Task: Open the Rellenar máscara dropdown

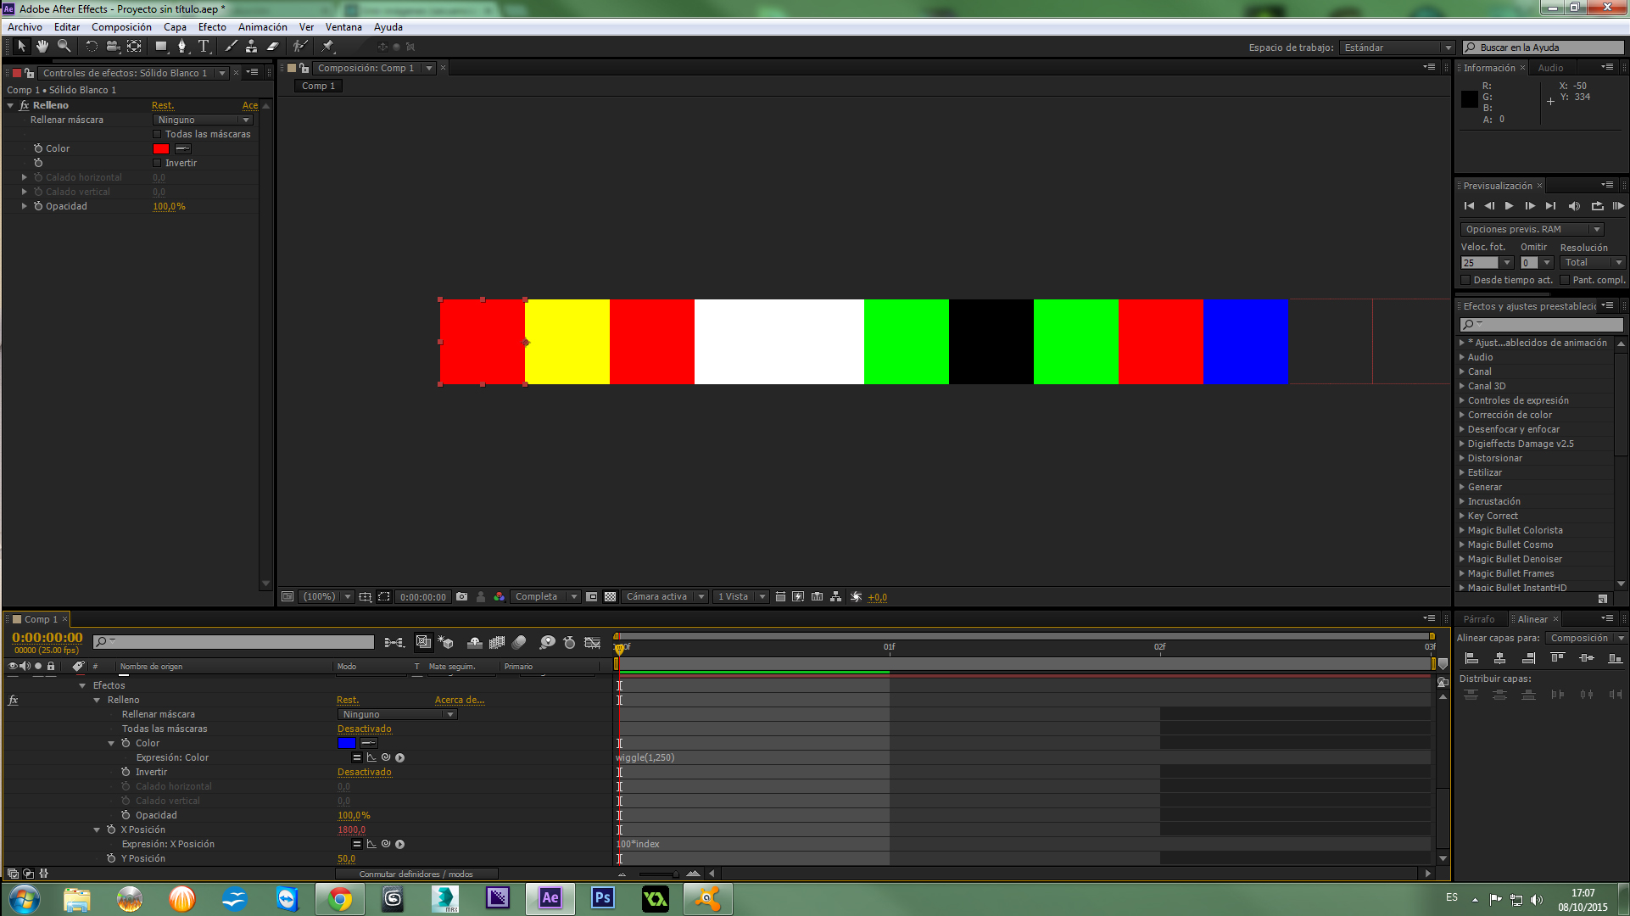Action: pyautogui.click(x=203, y=120)
